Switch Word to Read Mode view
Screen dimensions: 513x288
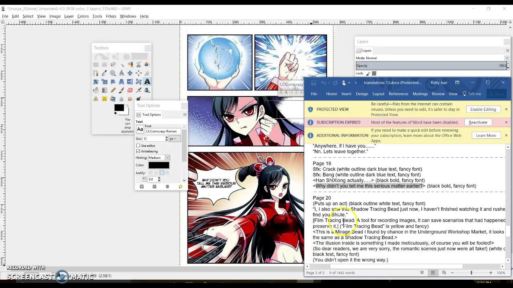click(422, 273)
